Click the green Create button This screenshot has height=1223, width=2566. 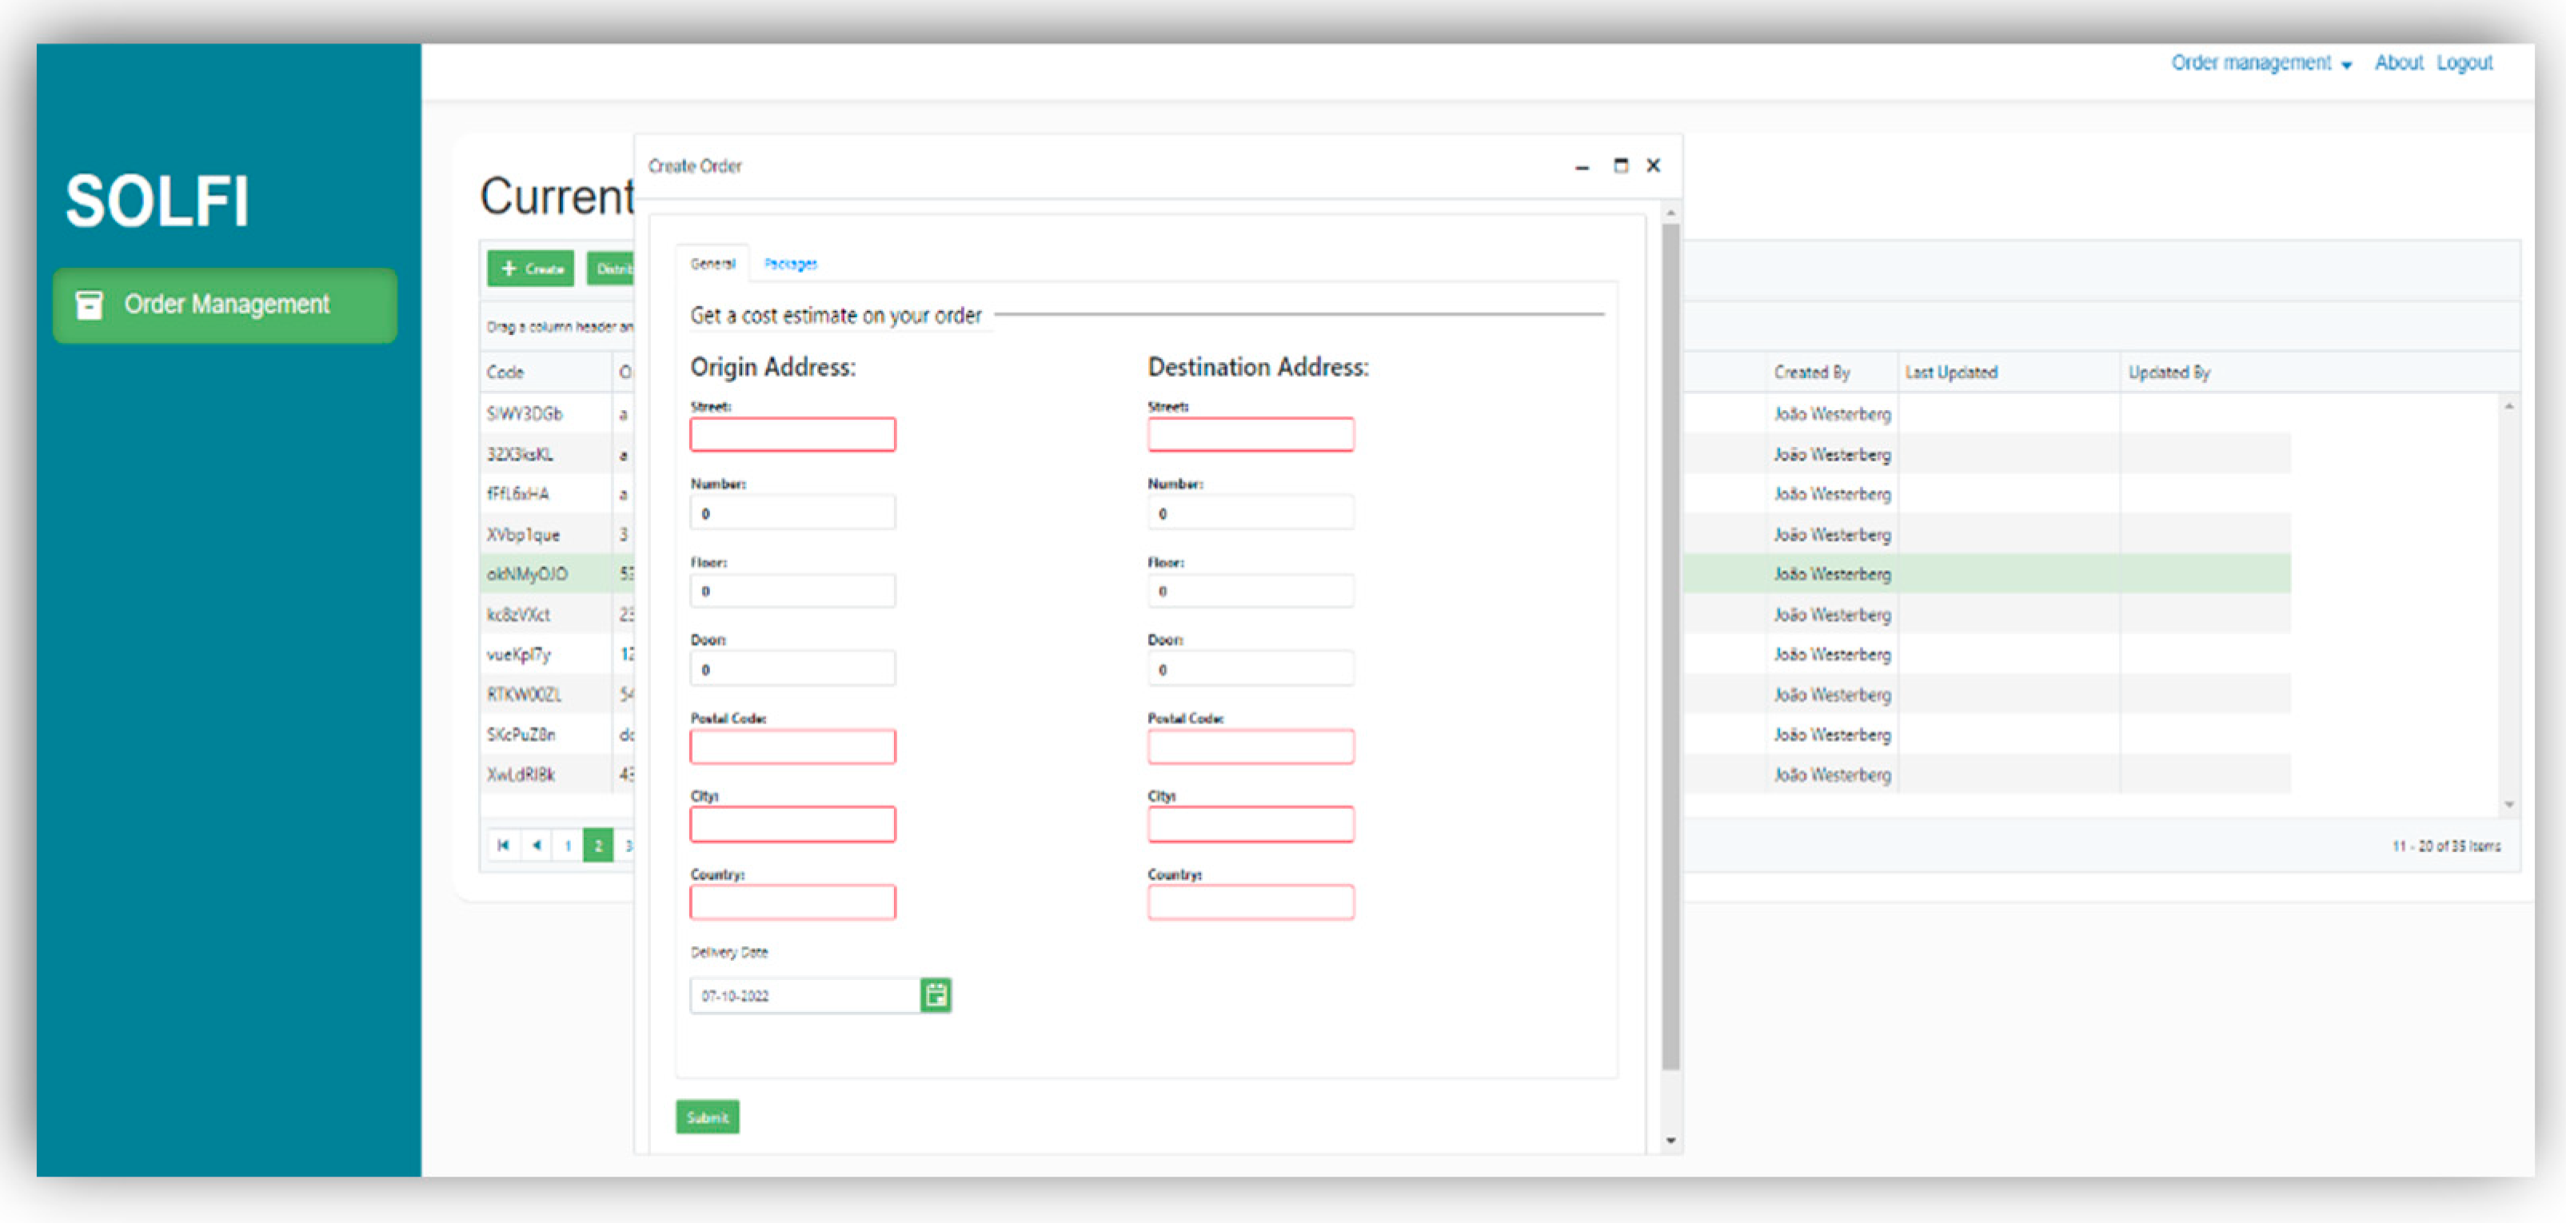(531, 268)
